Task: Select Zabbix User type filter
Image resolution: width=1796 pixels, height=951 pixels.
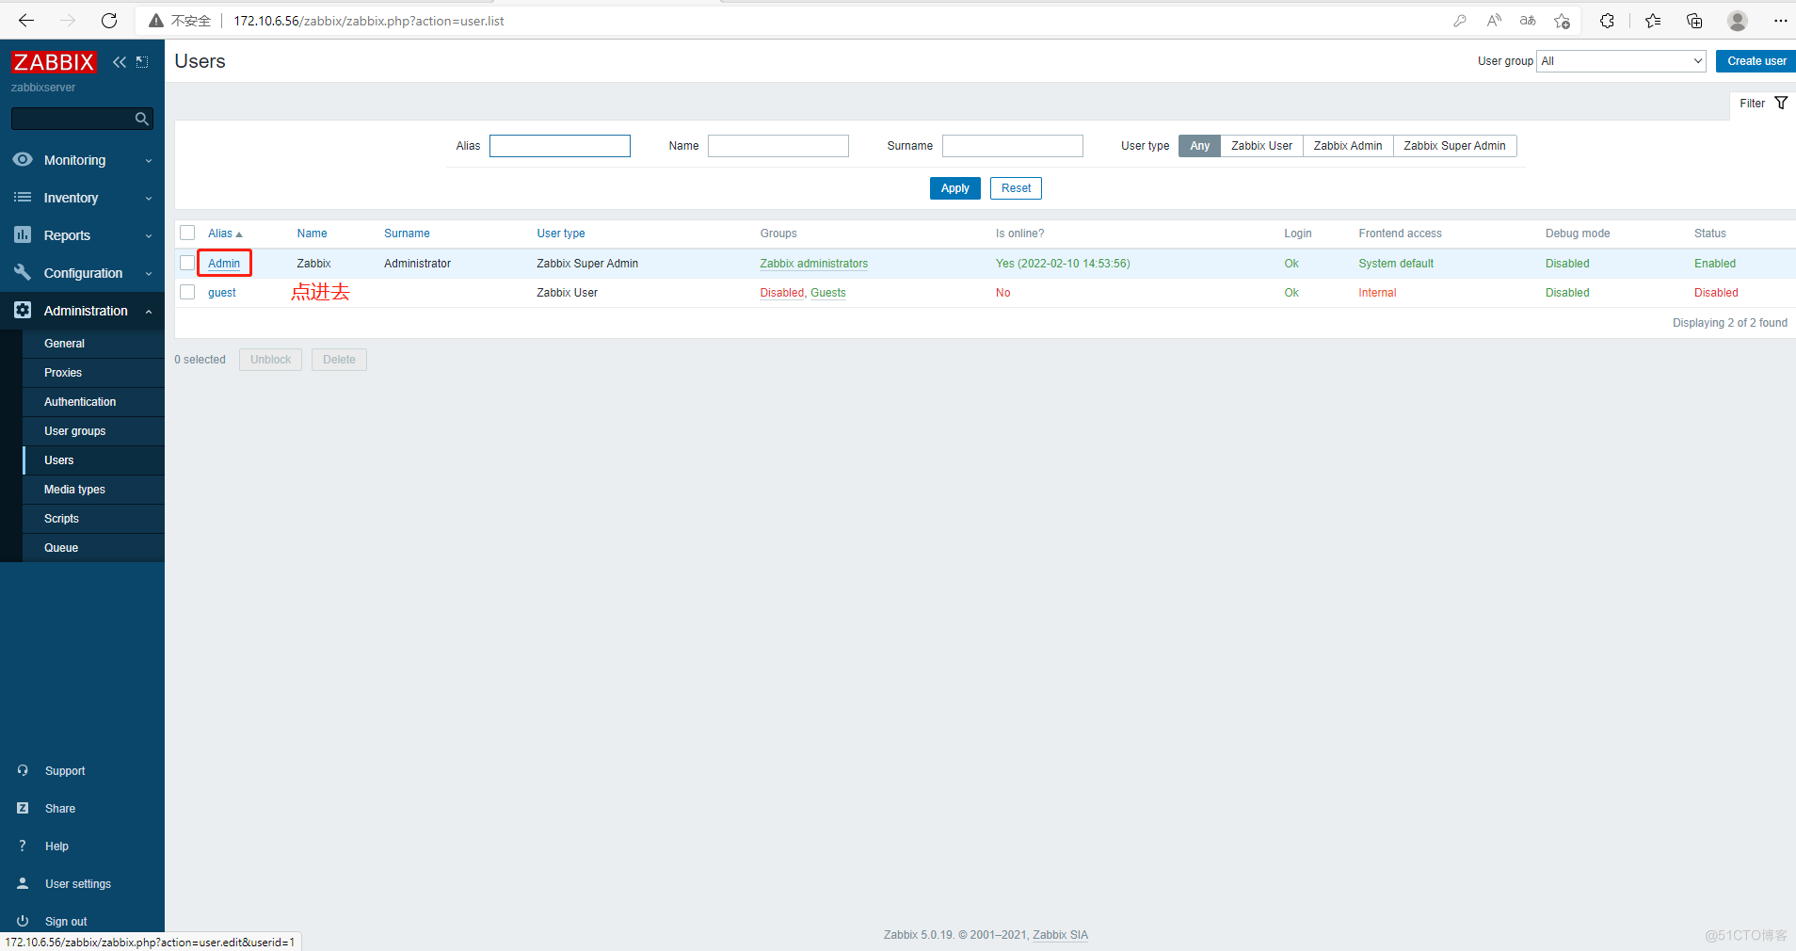Action: click(1261, 146)
